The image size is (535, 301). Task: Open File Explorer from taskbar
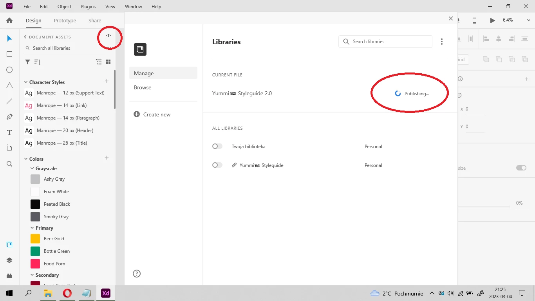pyautogui.click(x=48, y=293)
